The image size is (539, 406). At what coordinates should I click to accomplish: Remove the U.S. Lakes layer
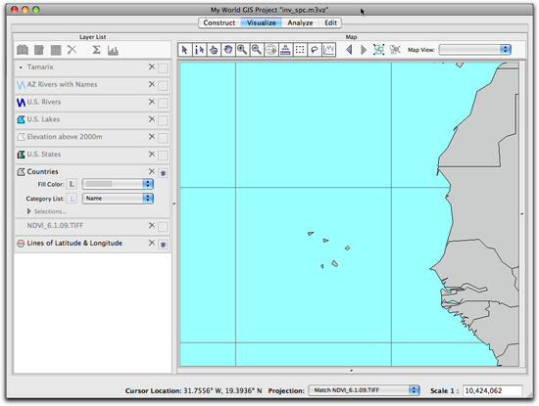152,119
